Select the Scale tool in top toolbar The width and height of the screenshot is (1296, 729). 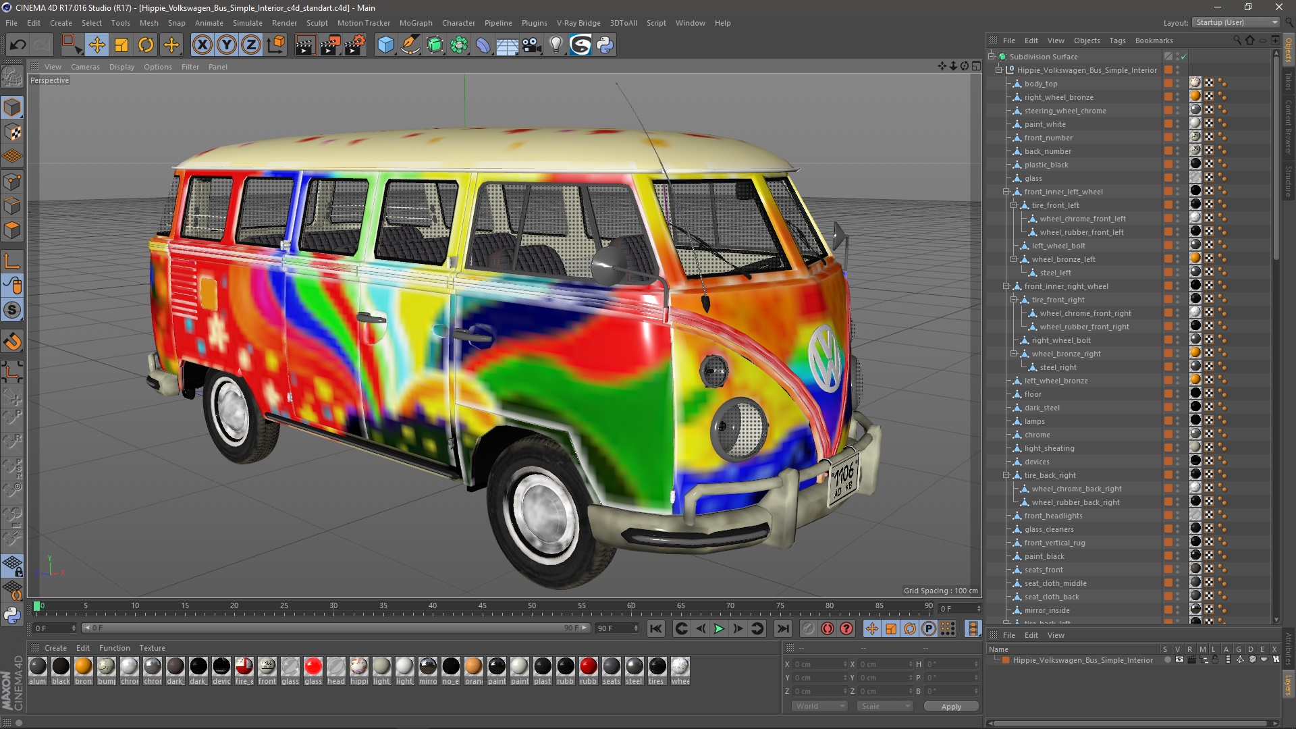(122, 45)
